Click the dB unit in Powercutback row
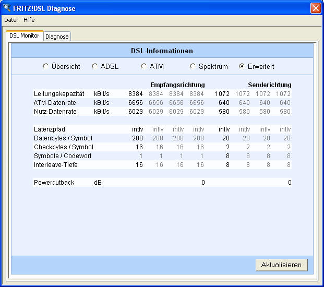Screen dimensions: 324x287 click(x=98, y=183)
